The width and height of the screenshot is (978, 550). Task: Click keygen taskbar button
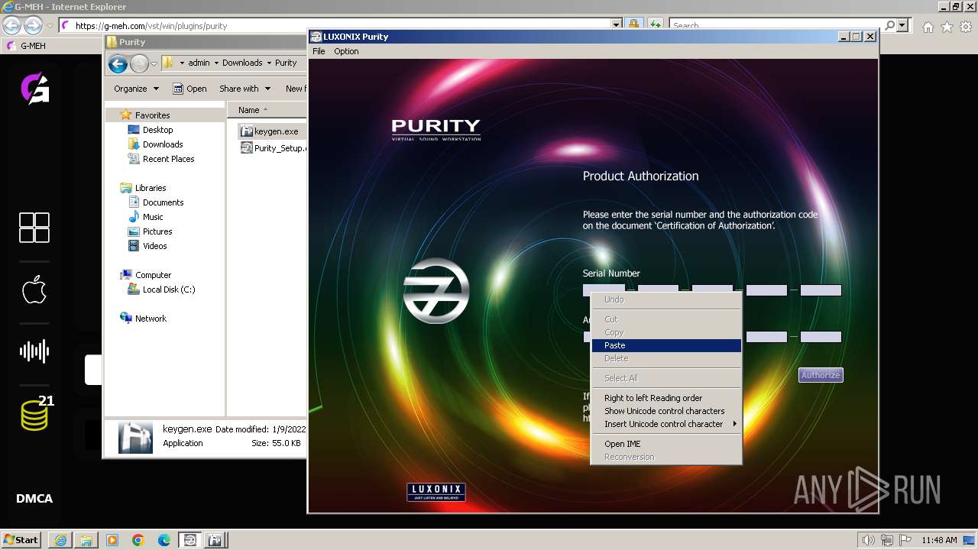(215, 540)
